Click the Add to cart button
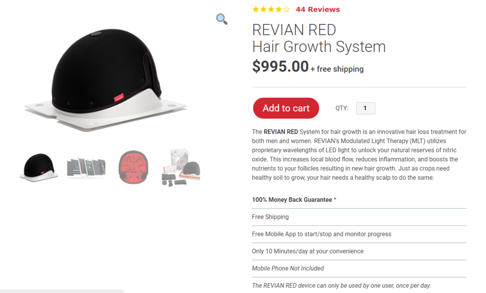Screen dimensions: 486x293 coord(286,108)
